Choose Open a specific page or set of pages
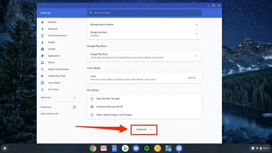272x153 pixels. [x=92, y=115]
